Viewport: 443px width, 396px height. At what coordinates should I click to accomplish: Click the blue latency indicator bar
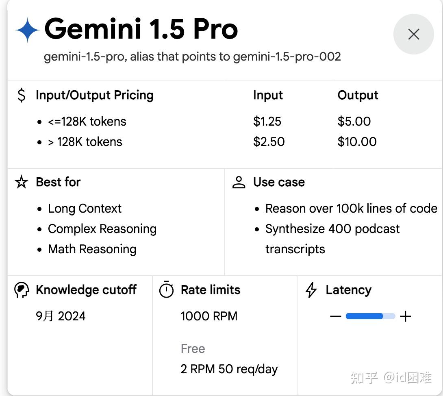point(365,316)
